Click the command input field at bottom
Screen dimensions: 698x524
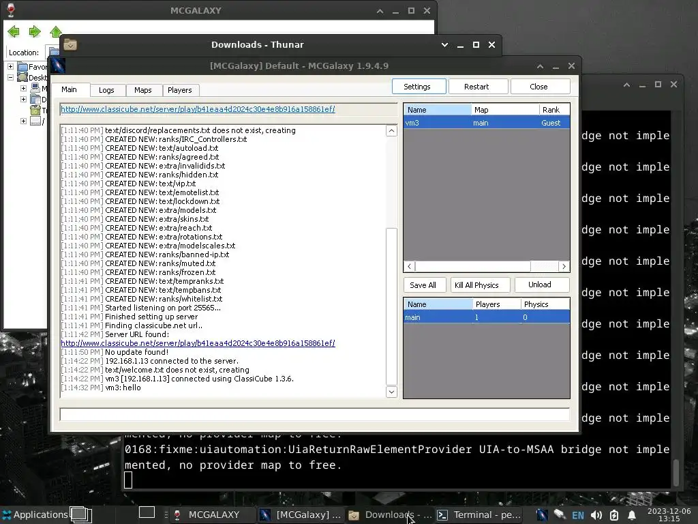314,414
